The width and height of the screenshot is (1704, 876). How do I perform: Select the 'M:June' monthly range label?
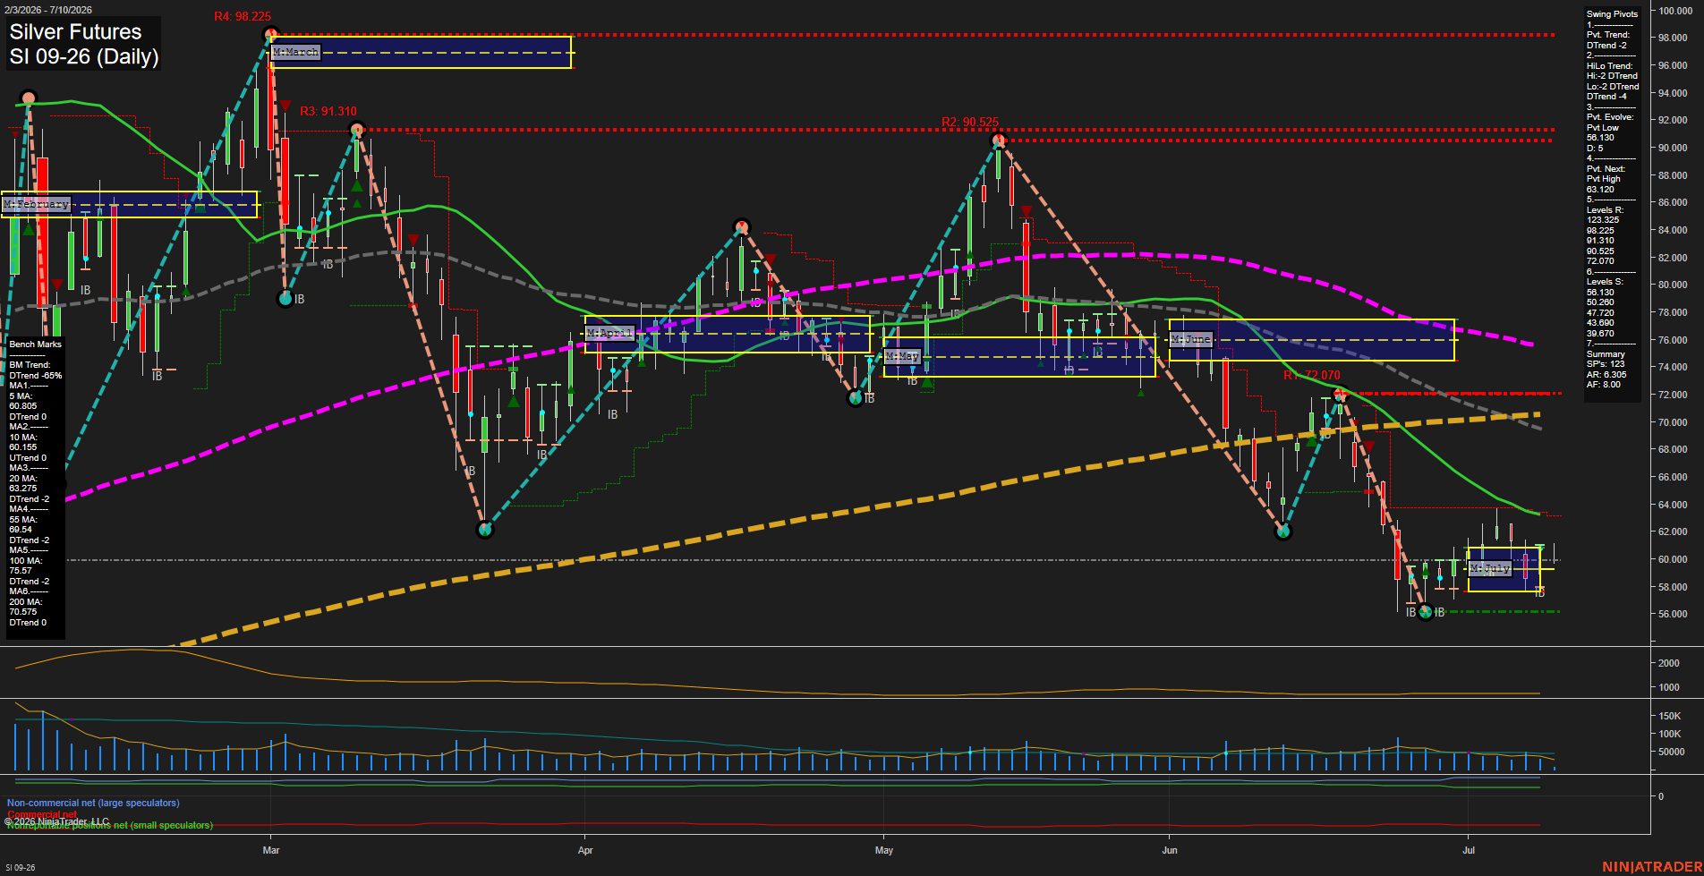tap(1191, 340)
